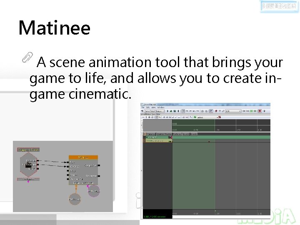Select the Trigger_1 Touch event title in Kismet

point(28,150)
